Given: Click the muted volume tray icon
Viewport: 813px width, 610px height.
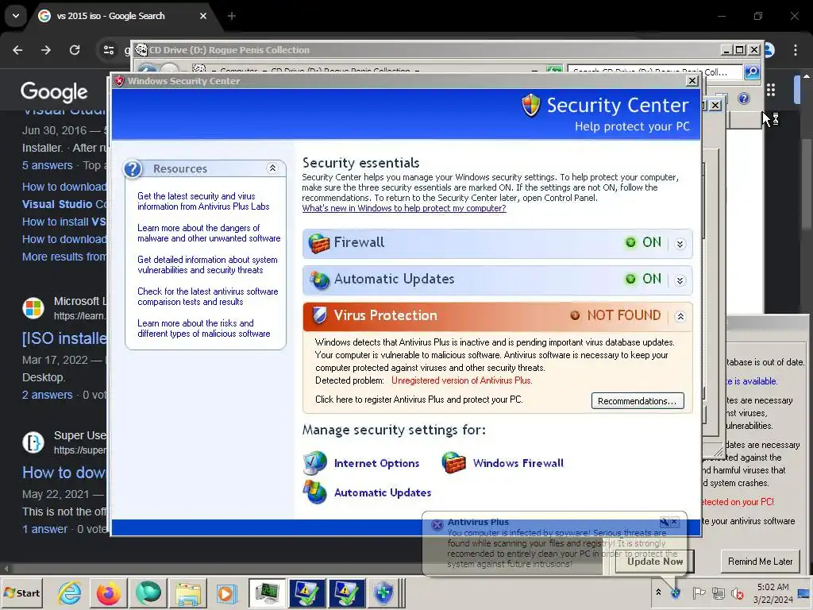Looking at the screenshot, I should coord(738,593).
